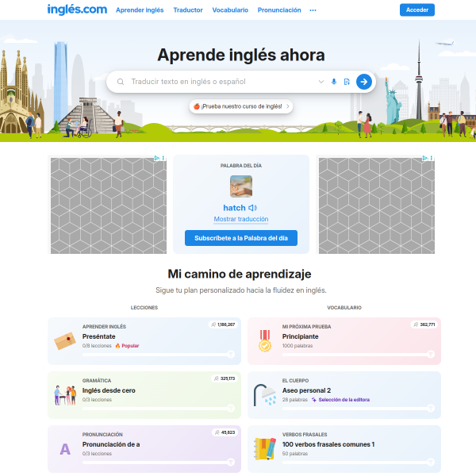
Task: Click the left advertisement banner
Action: (x=109, y=205)
